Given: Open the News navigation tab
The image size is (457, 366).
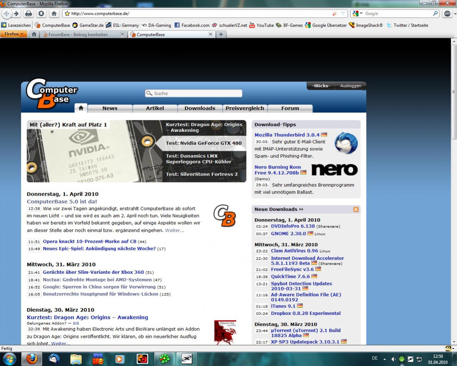Looking at the screenshot, I should click(110, 108).
